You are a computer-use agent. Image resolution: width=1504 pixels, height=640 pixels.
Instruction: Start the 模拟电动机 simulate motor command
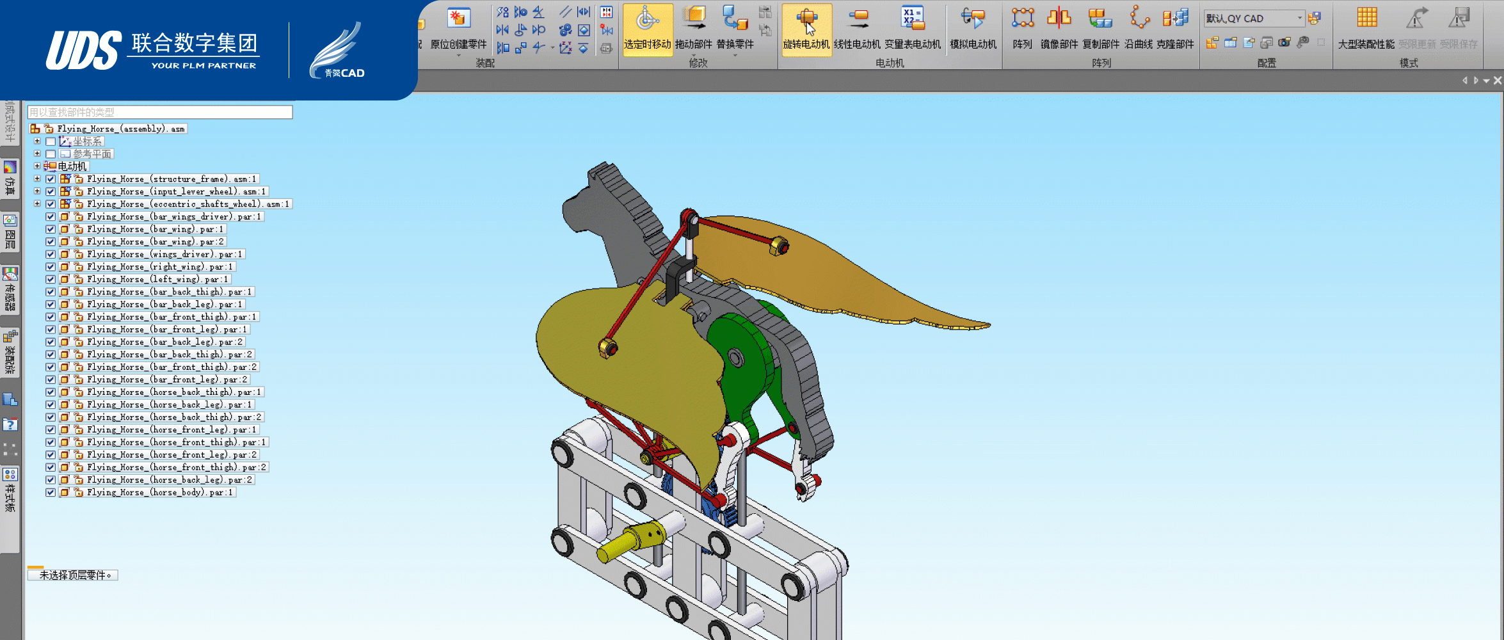click(x=973, y=29)
